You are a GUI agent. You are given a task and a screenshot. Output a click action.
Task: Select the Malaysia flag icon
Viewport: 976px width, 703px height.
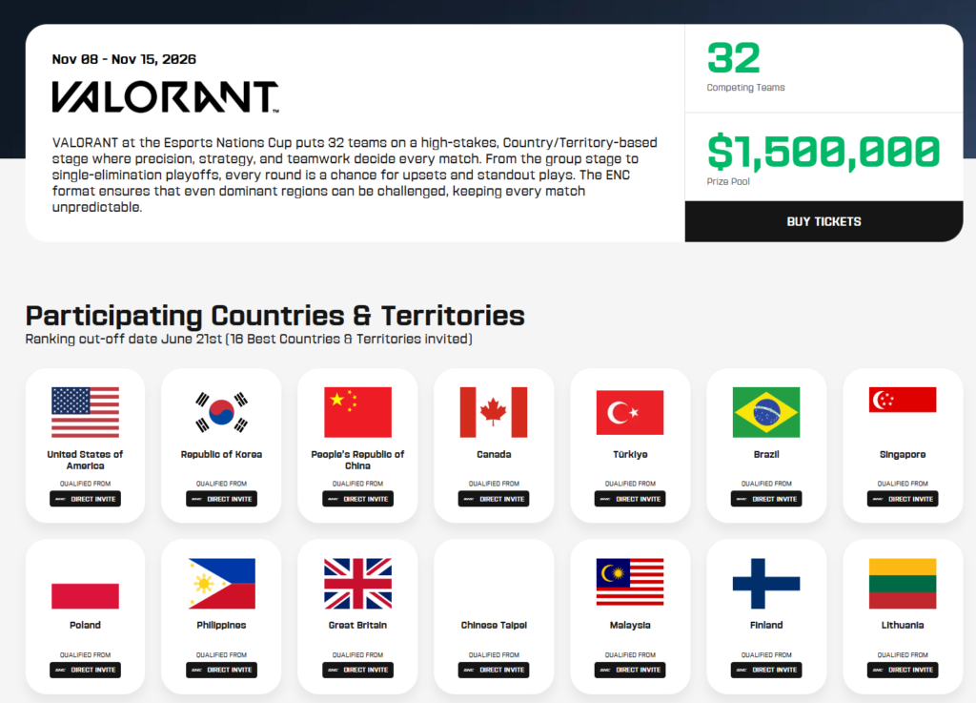[630, 582]
